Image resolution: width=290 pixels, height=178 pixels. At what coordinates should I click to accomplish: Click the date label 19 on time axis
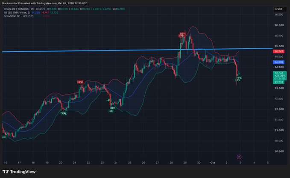(x=47, y=163)
